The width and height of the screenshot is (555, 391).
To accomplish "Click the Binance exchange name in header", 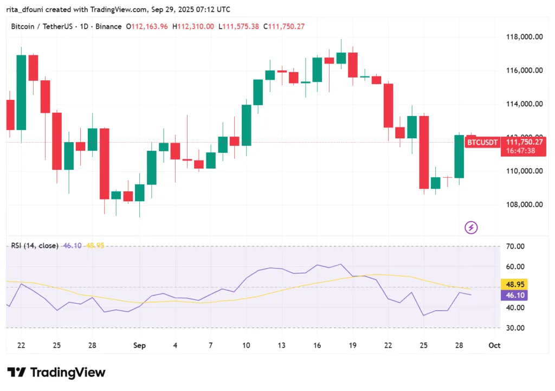I will [110, 26].
